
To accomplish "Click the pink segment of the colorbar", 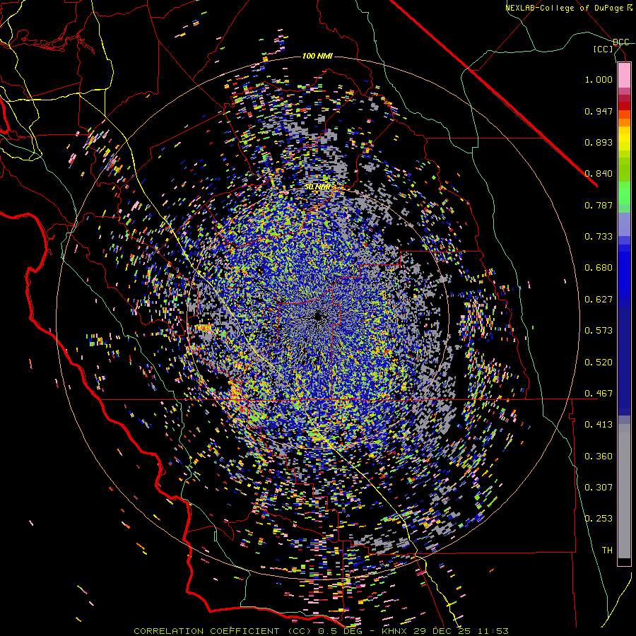I will pyautogui.click(x=624, y=75).
